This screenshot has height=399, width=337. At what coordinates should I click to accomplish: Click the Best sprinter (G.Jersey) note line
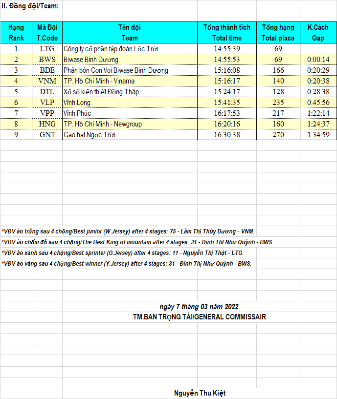click(x=122, y=253)
